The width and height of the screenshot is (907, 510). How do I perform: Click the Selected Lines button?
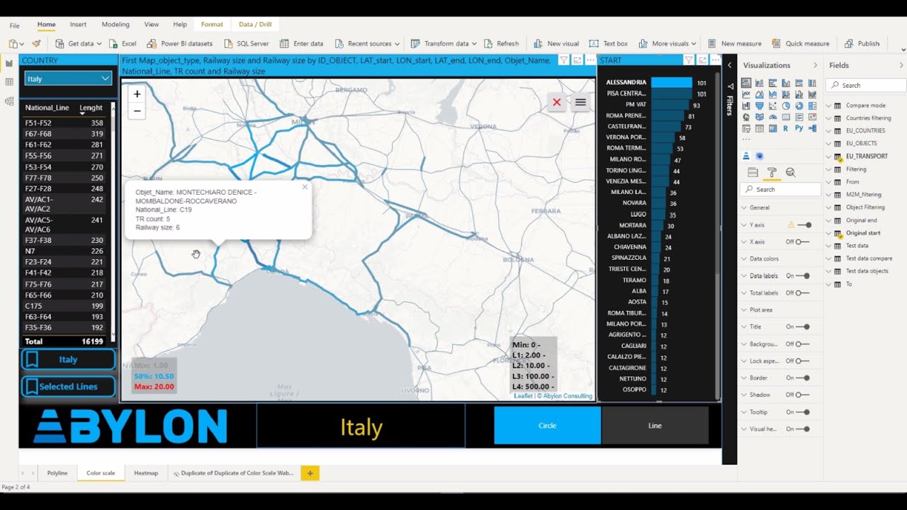[x=68, y=386]
